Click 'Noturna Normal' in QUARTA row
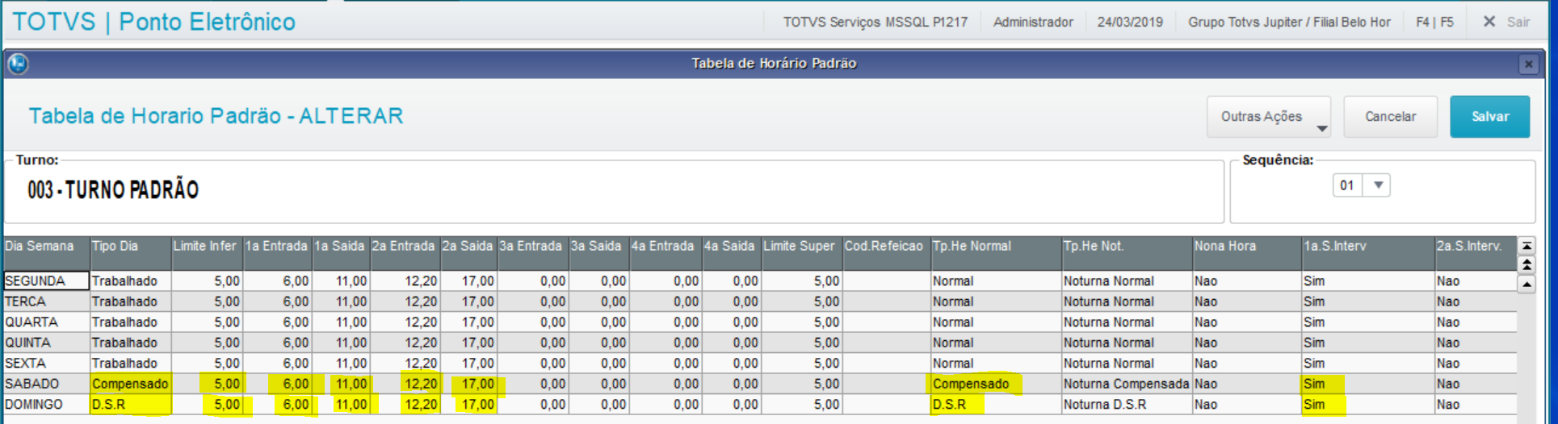Image resolution: width=1558 pixels, height=424 pixels. [x=1128, y=322]
